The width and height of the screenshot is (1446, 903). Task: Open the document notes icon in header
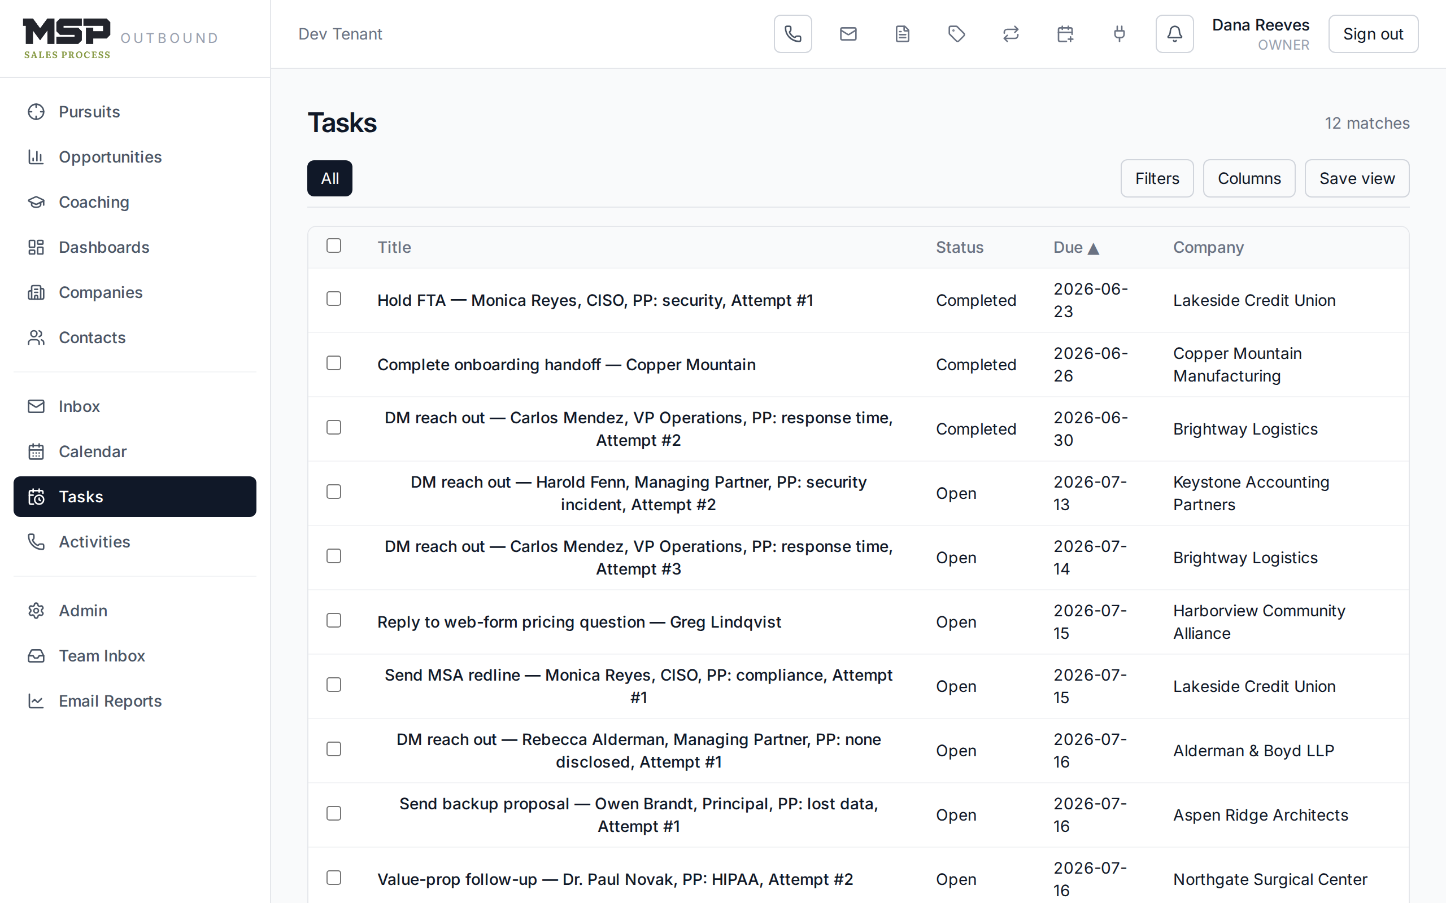pos(902,34)
